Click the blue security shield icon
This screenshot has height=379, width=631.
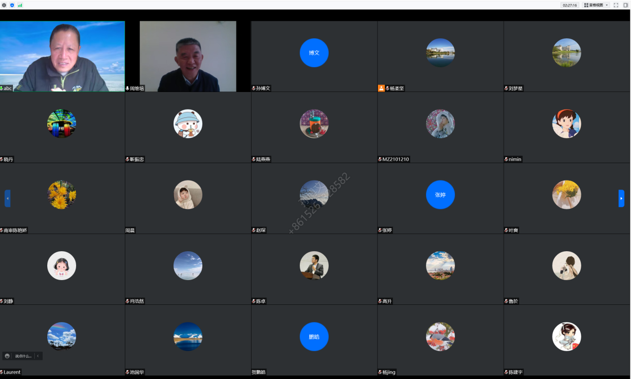click(x=12, y=5)
